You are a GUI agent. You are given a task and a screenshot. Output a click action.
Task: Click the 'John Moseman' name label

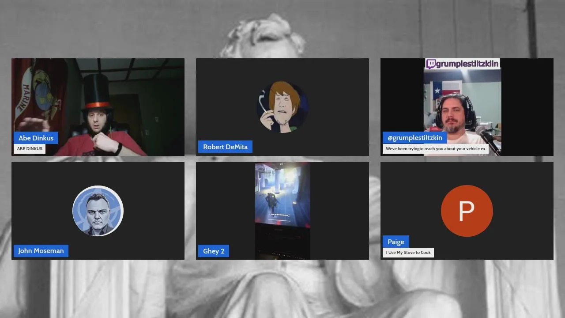pyautogui.click(x=41, y=250)
